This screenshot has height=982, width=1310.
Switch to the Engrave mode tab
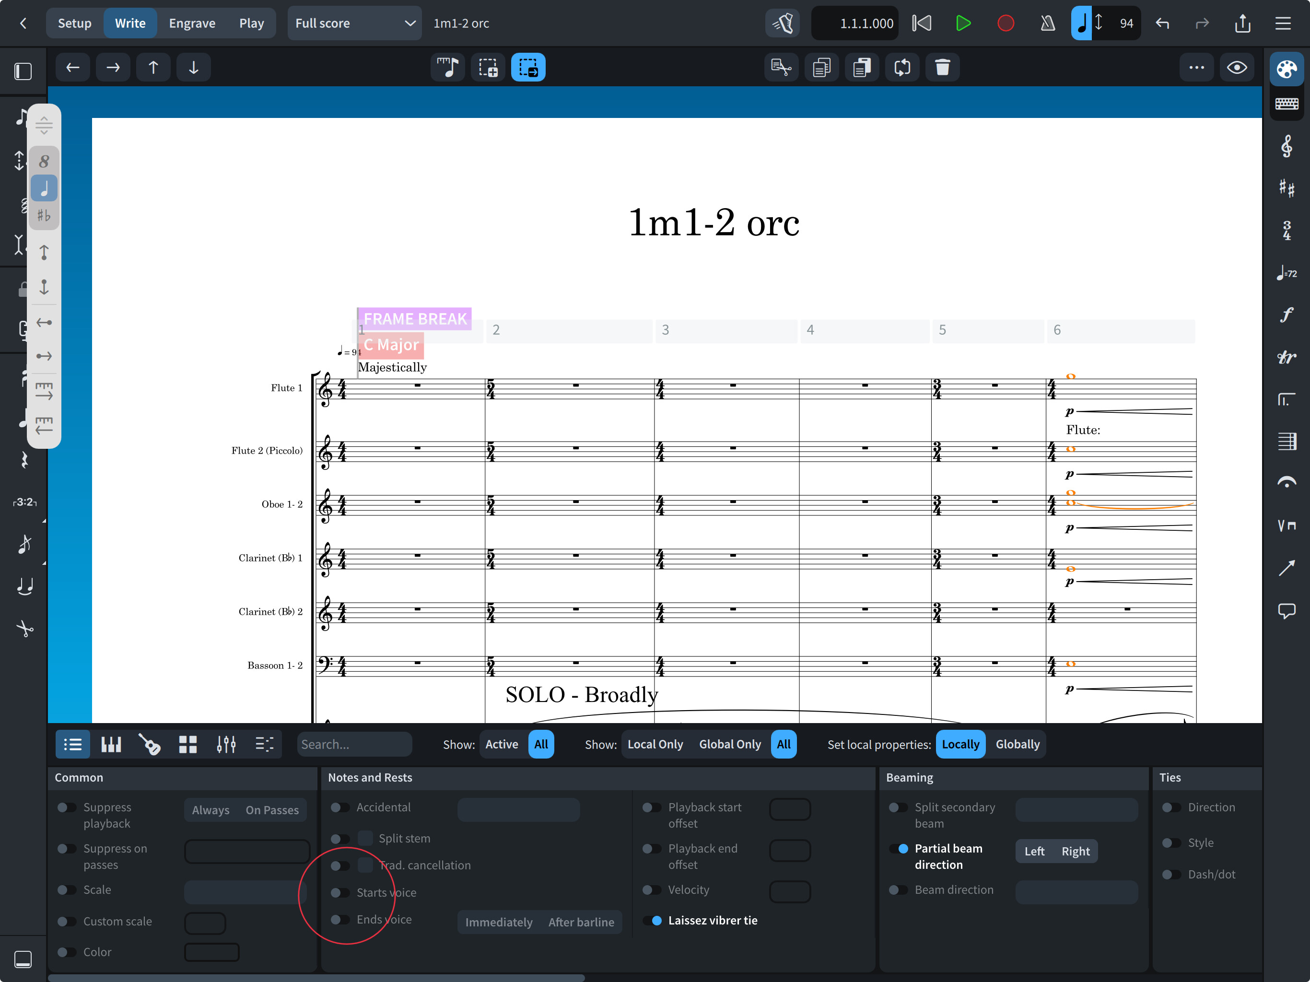(192, 23)
